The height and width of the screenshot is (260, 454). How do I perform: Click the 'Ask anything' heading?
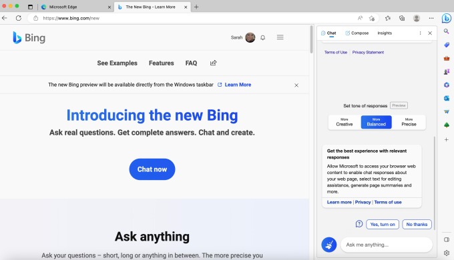tap(152, 237)
